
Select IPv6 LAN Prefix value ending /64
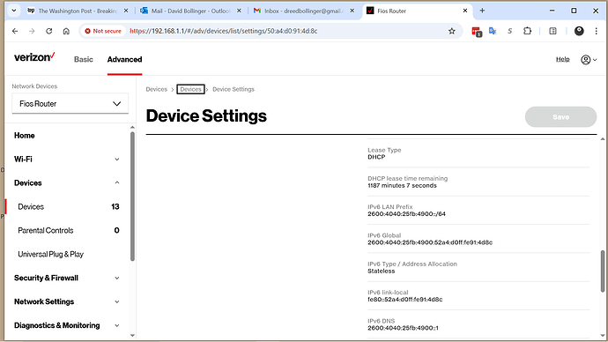coord(406,214)
